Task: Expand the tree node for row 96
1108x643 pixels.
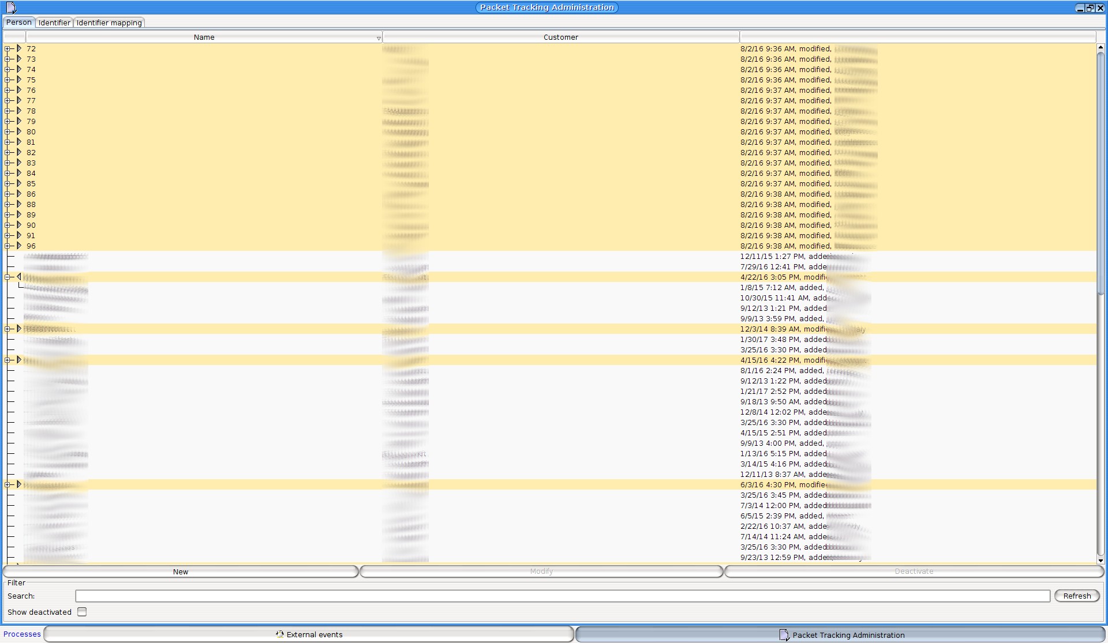Action: 8,246
